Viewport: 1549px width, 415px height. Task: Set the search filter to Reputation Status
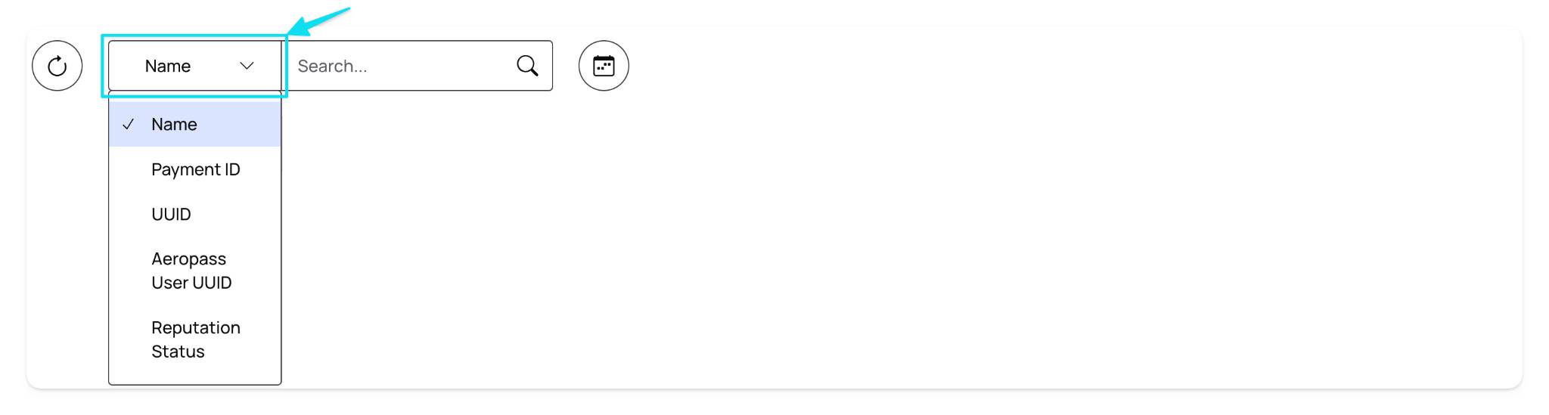[195, 339]
